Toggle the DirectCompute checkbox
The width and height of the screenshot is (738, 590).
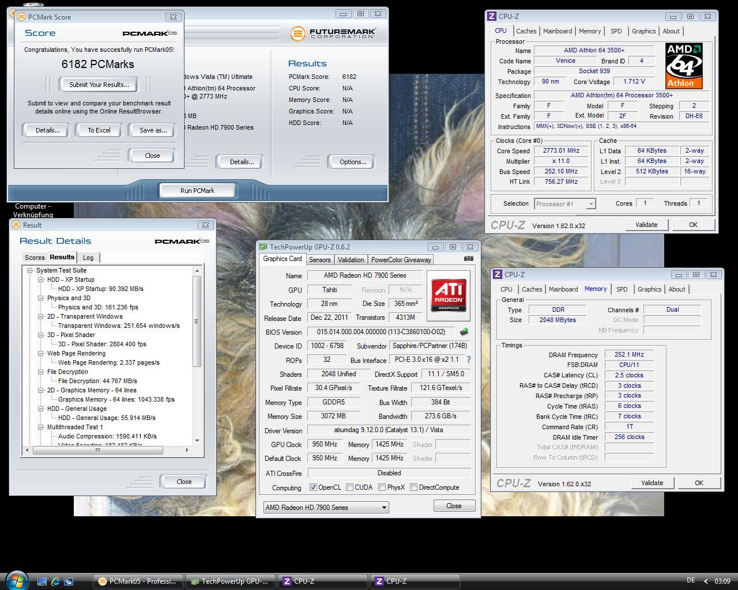413,487
